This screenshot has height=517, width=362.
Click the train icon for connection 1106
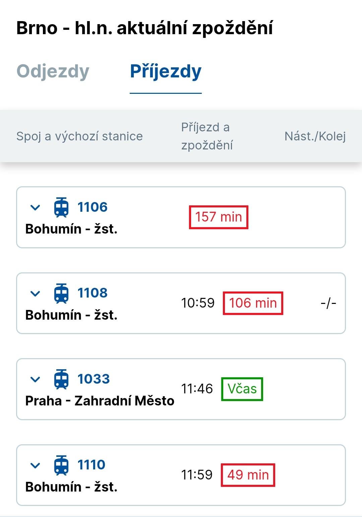pyautogui.click(x=61, y=207)
